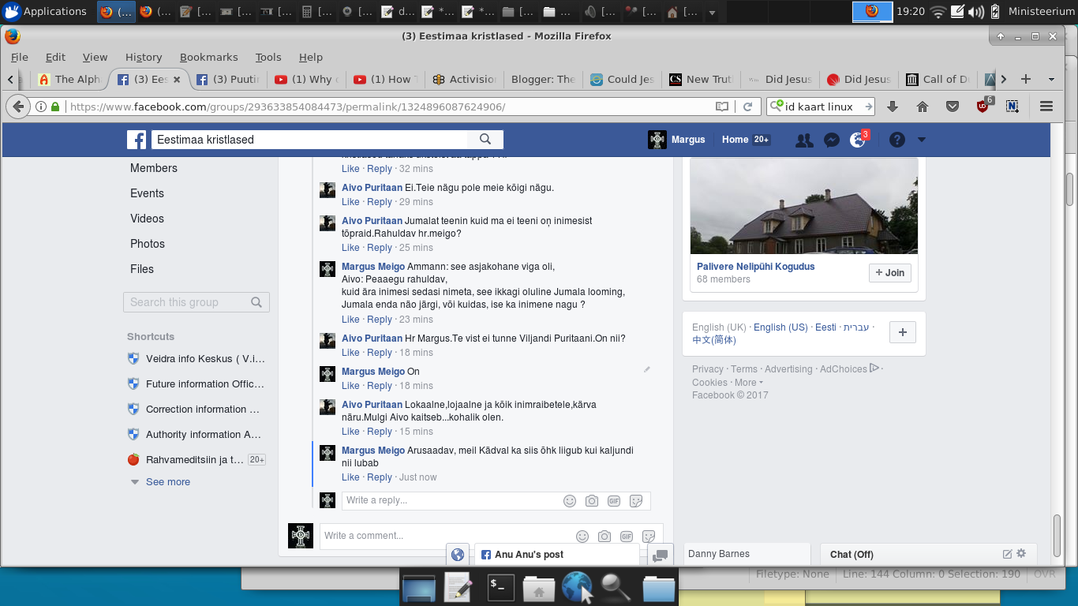
Task: Open Palivere Nelipühi Kogudus group link
Action: [x=756, y=267]
